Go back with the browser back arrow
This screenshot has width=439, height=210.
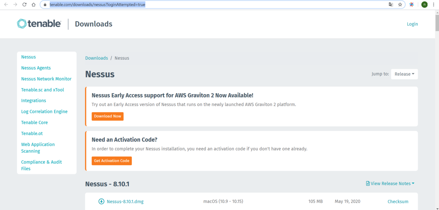(6, 5)
